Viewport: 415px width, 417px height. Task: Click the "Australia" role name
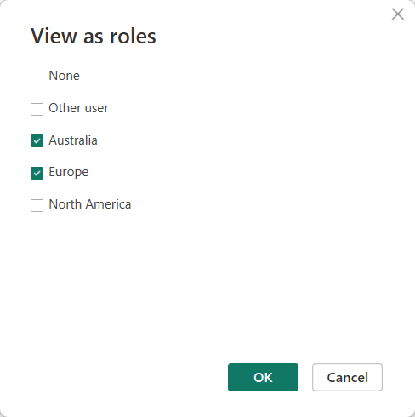tap(73, 140)
